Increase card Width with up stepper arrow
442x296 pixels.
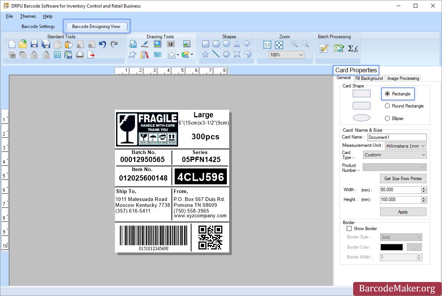(x=424, y=188)
